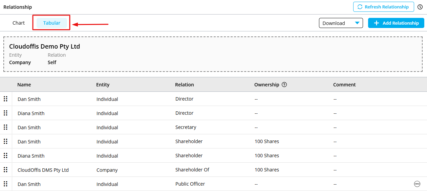Click the Refresh Relationship button
Image resolution: width=427 pixels, height=191 pixels.
coord(383,7)
